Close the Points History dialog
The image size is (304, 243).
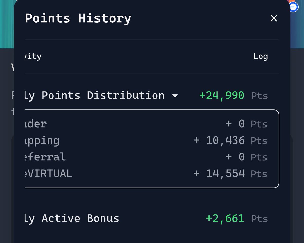point(274,18)
